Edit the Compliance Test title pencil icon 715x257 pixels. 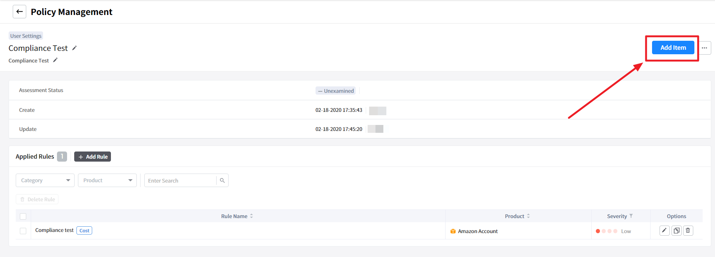click(74, 48)
